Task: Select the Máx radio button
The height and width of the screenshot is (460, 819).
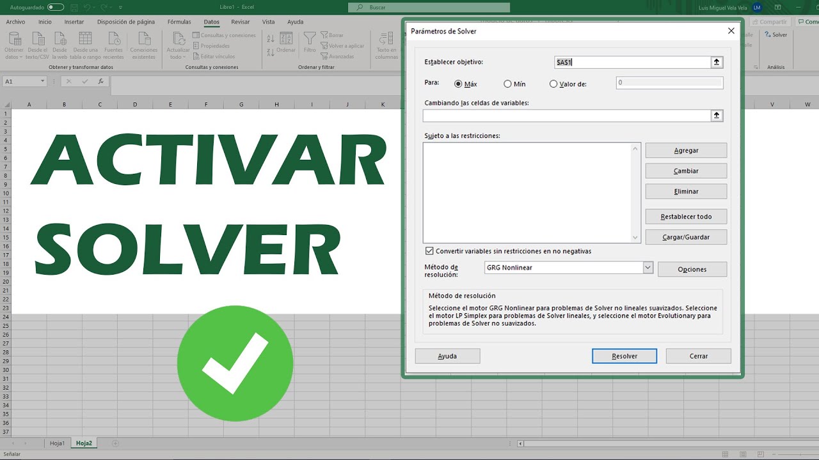Action: coord(458,84)
